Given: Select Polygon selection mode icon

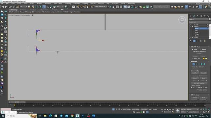Looking at the screenshot, I should tap(201, 64).
